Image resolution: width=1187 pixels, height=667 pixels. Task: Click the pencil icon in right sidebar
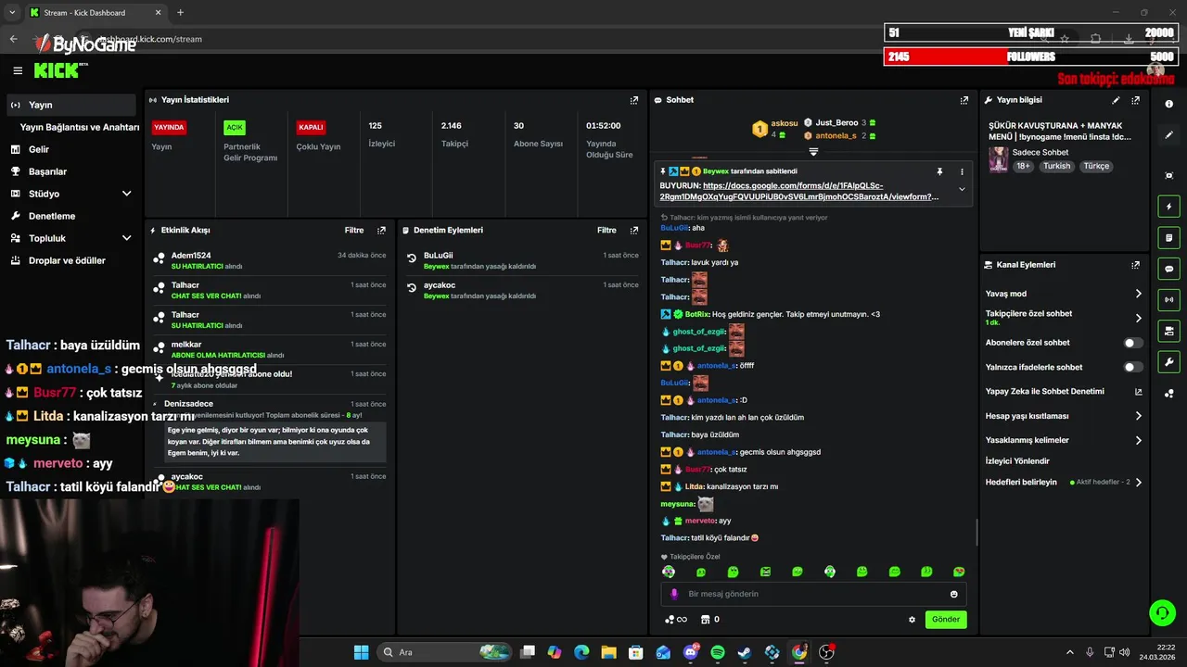click(1168, 135)
